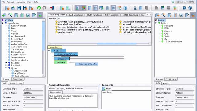Screen dimensions: 197x111
Task: Open the target panel Notes tab
Action: [166, 84]
